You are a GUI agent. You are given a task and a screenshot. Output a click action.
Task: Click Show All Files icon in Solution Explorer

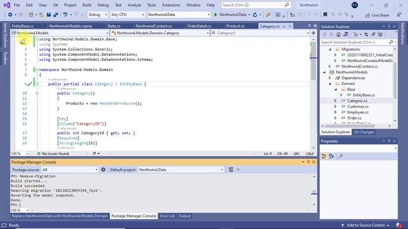pyautogui.click(x=380, y=34)
